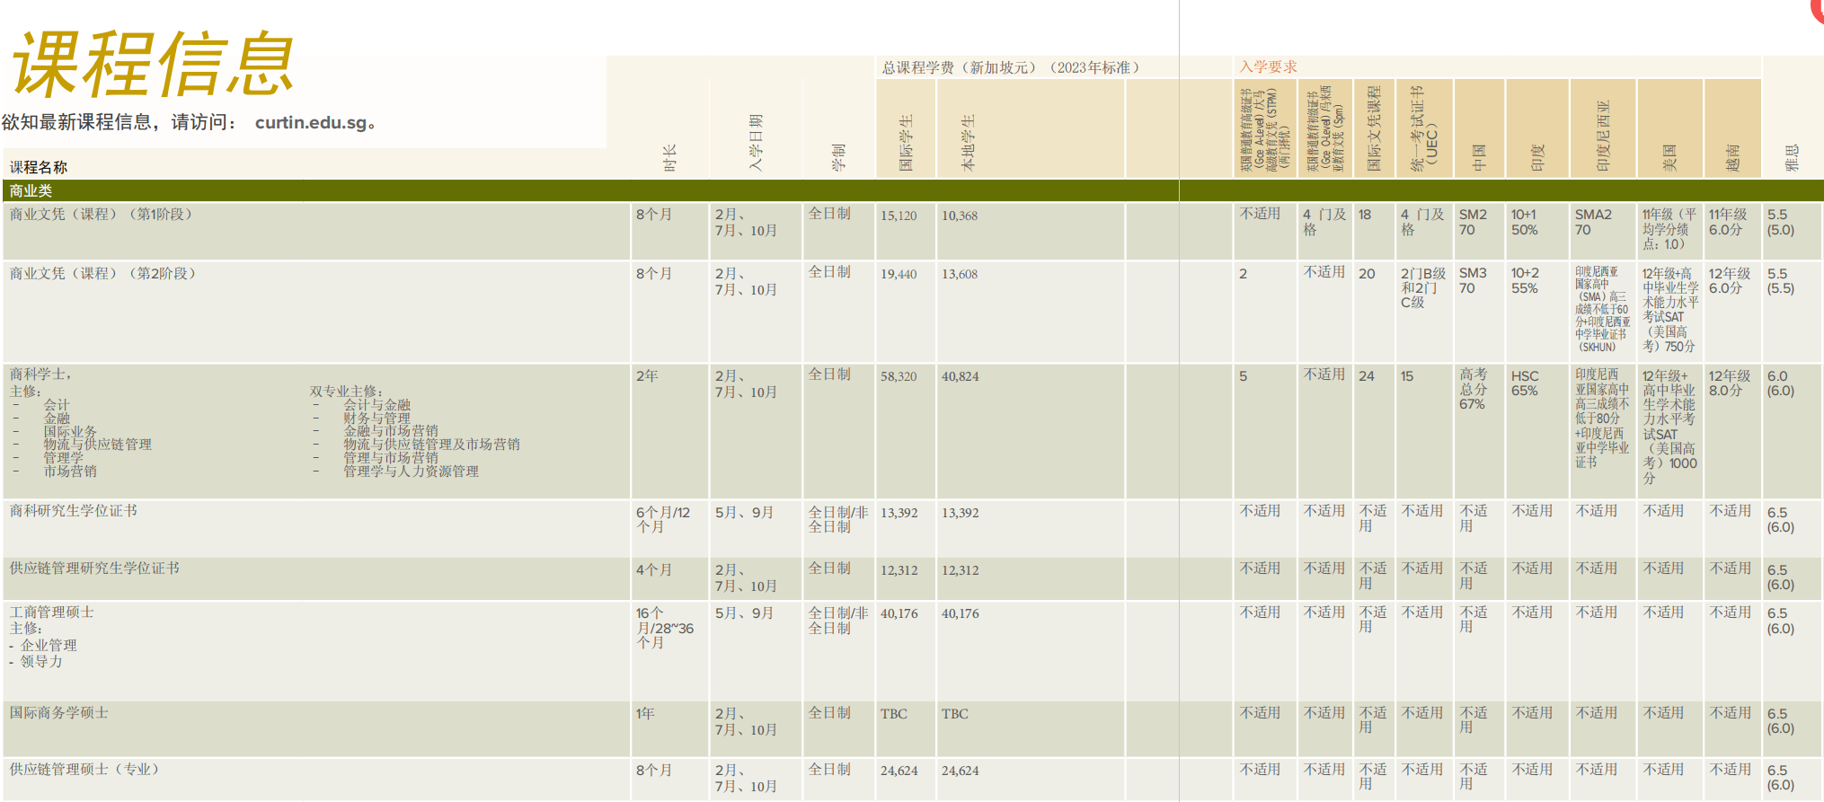Select the 印度尼西亚 column header
1824x802 pixels.
pyautogui.click(x=1603, y=137)
